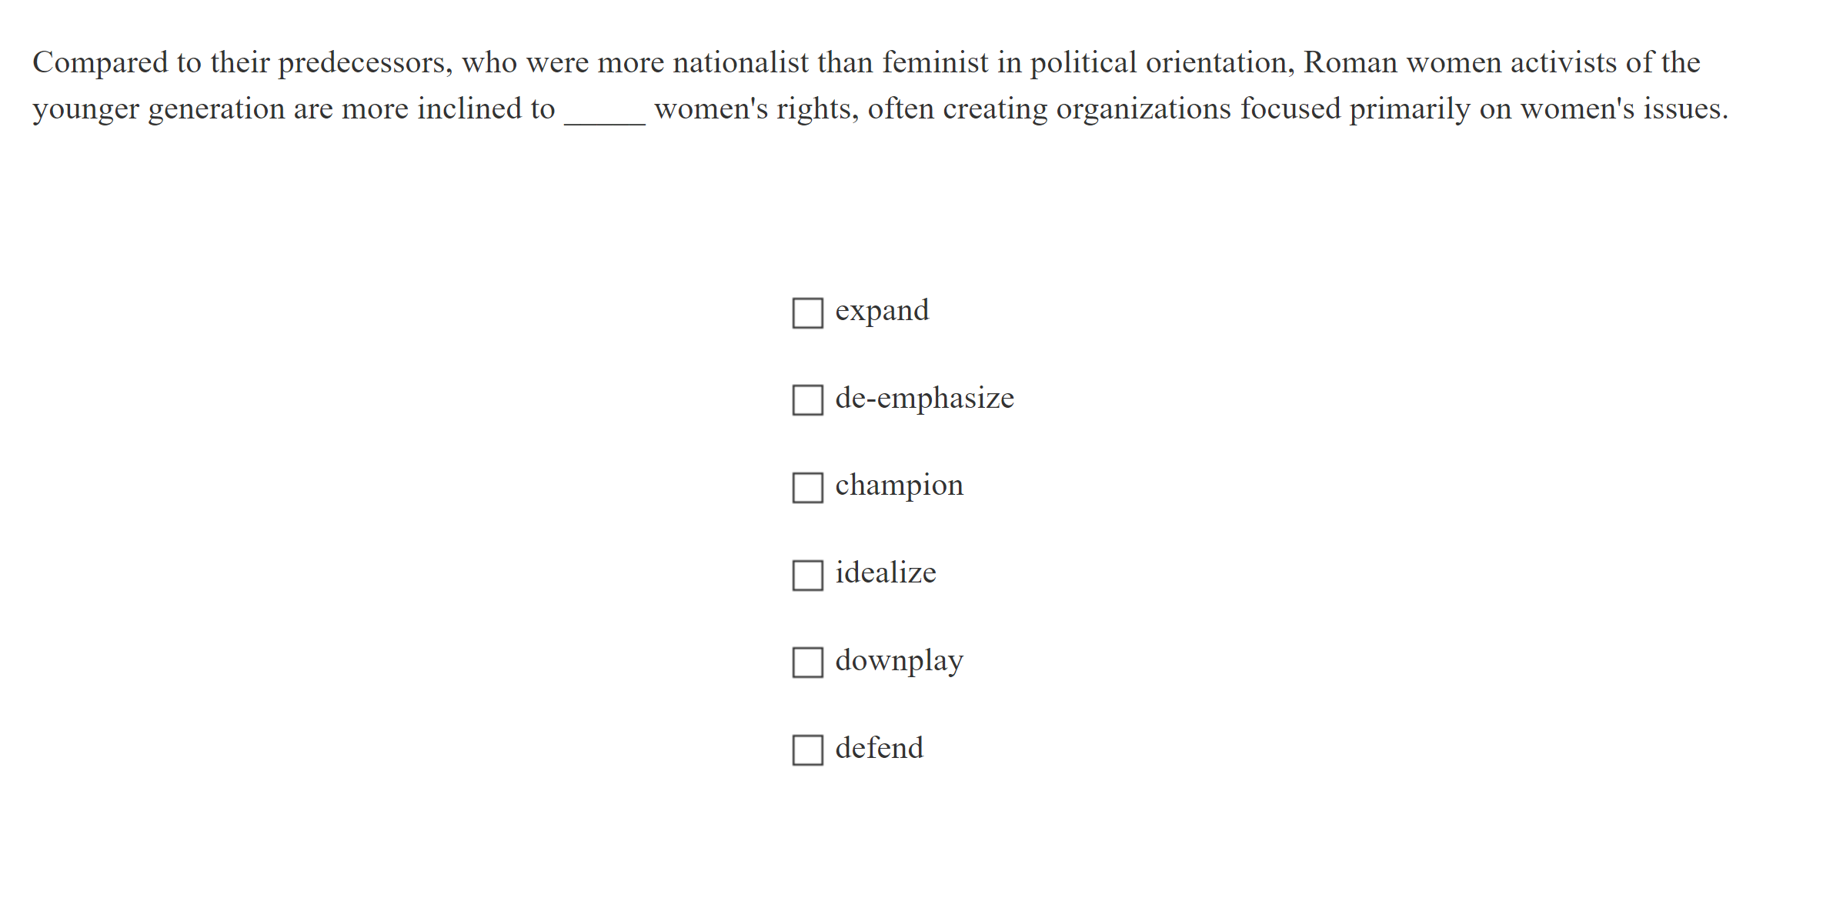
Task: Mark the 'downplay' checkbox
Action: (x=807, y=662)
